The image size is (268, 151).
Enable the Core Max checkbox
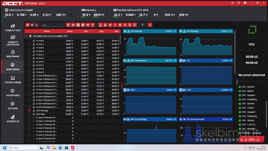[29, 114]
